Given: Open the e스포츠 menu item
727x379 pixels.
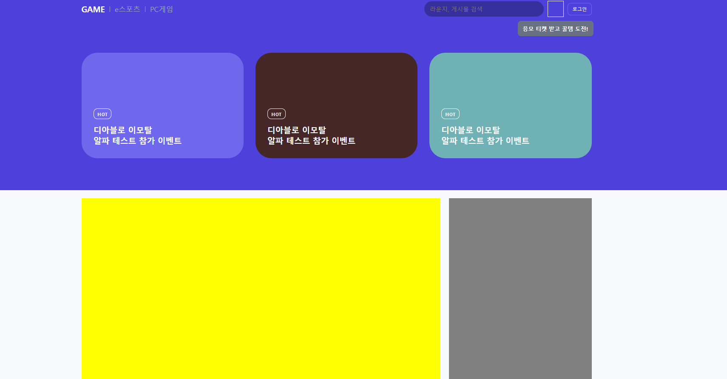Looking at the screenshot, I should point(127,9).
